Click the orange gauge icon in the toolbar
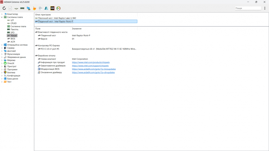 [58, 8]
